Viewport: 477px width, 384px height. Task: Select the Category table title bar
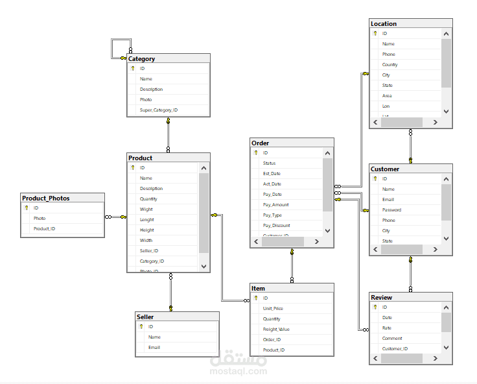pos(169,58)
